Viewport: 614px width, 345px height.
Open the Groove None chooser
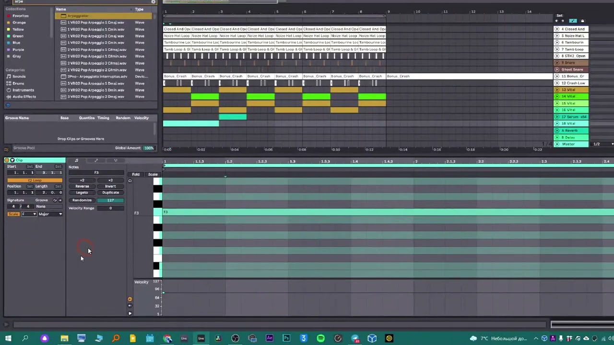(48, 207)
